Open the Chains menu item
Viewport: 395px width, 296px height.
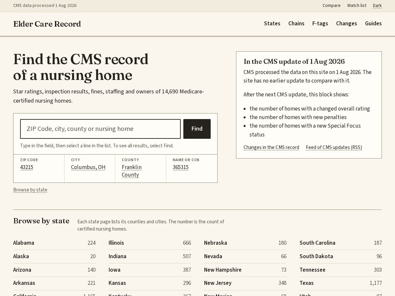click(296, 23)
